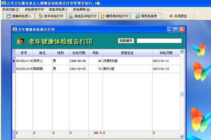The image size is (211, 140).
Task: Click 关闭退出 to exit the program
Action: pos(178,16)
